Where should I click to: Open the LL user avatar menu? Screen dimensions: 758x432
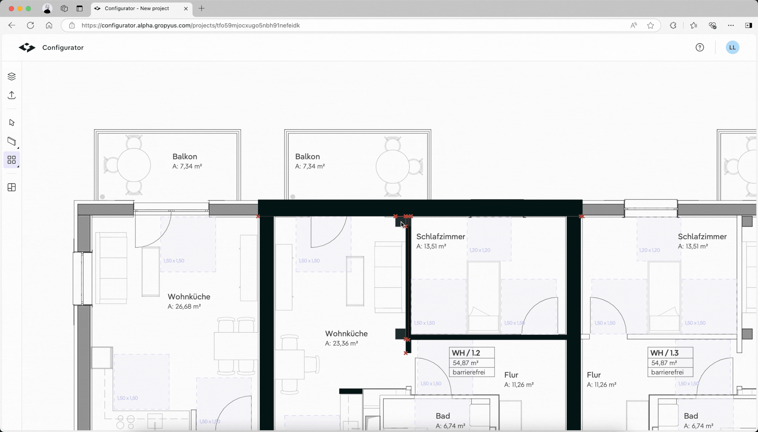pos(732,48)
